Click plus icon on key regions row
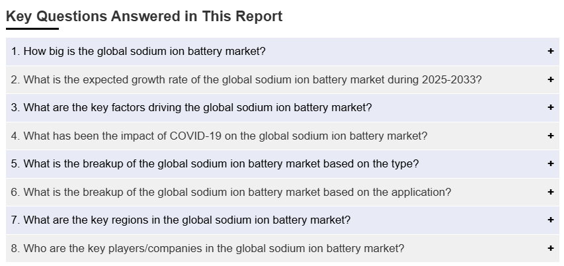 550,220
